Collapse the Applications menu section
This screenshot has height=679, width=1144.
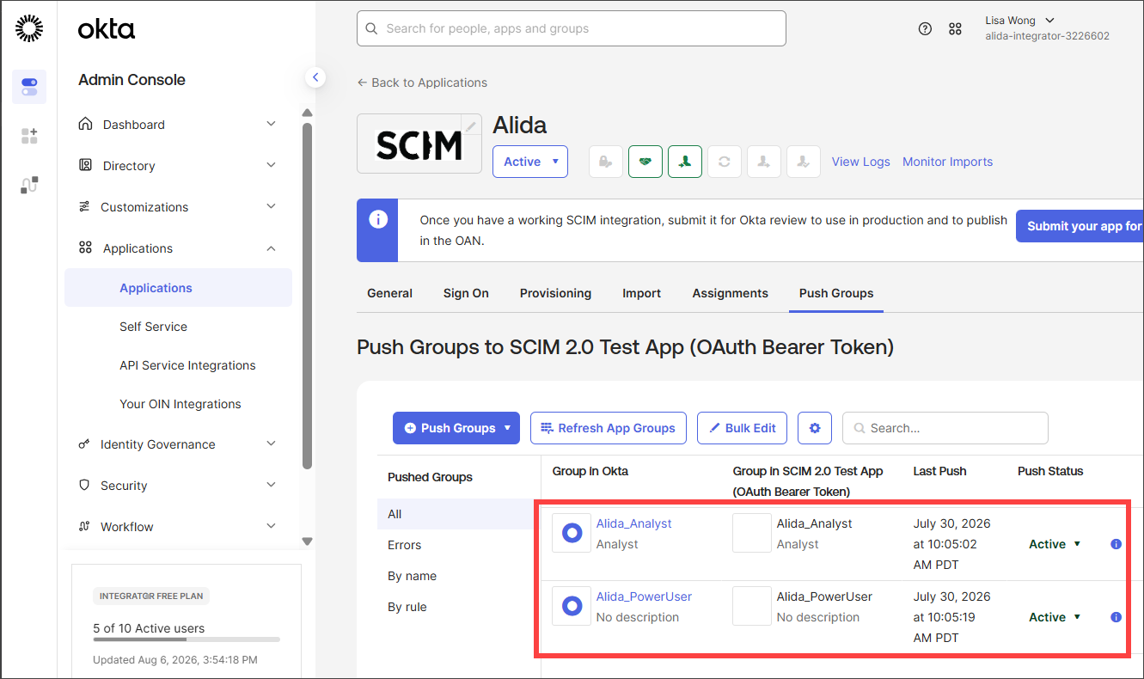pyautogui.click(x=176, y=248)
